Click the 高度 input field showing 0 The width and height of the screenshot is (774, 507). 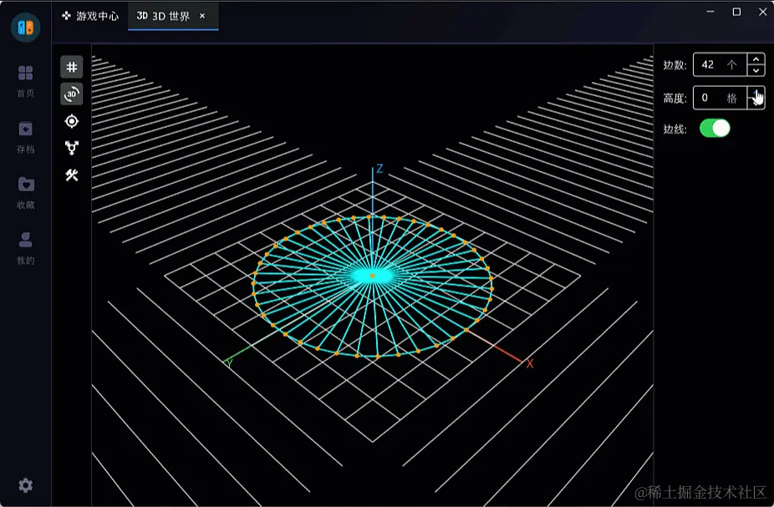719,98
